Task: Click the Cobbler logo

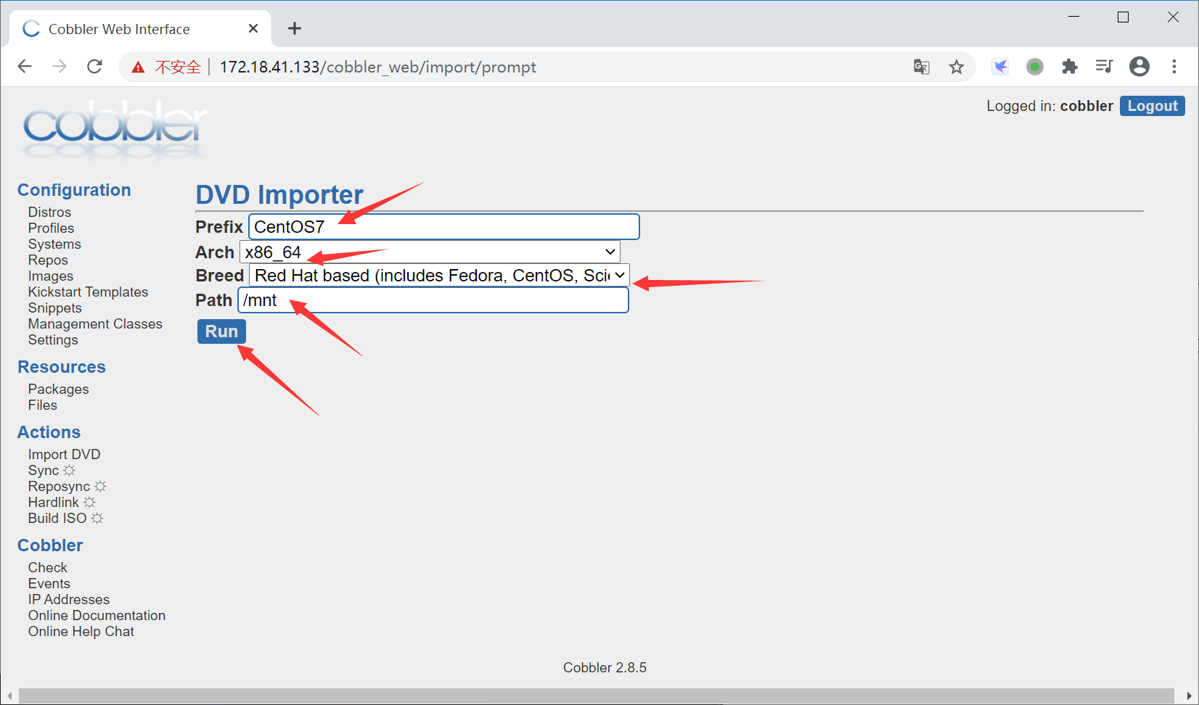Action: pyautogui.click(x=115, y=129)
